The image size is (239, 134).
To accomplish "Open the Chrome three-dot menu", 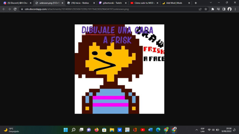I will [235, 9].
